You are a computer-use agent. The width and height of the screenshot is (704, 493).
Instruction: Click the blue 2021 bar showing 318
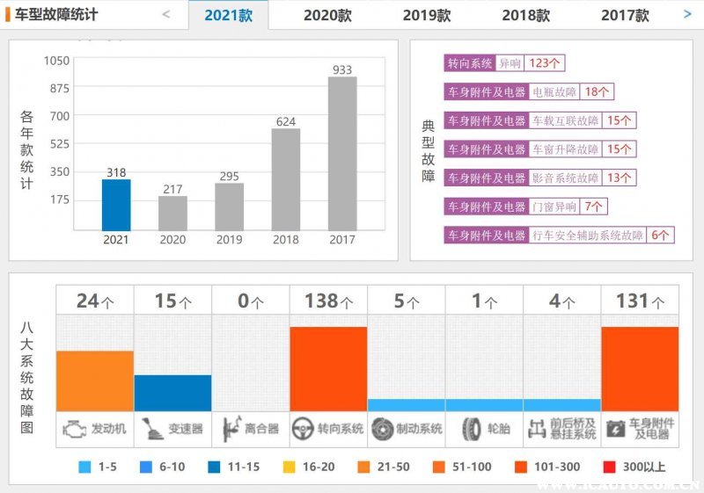(116, 205)
